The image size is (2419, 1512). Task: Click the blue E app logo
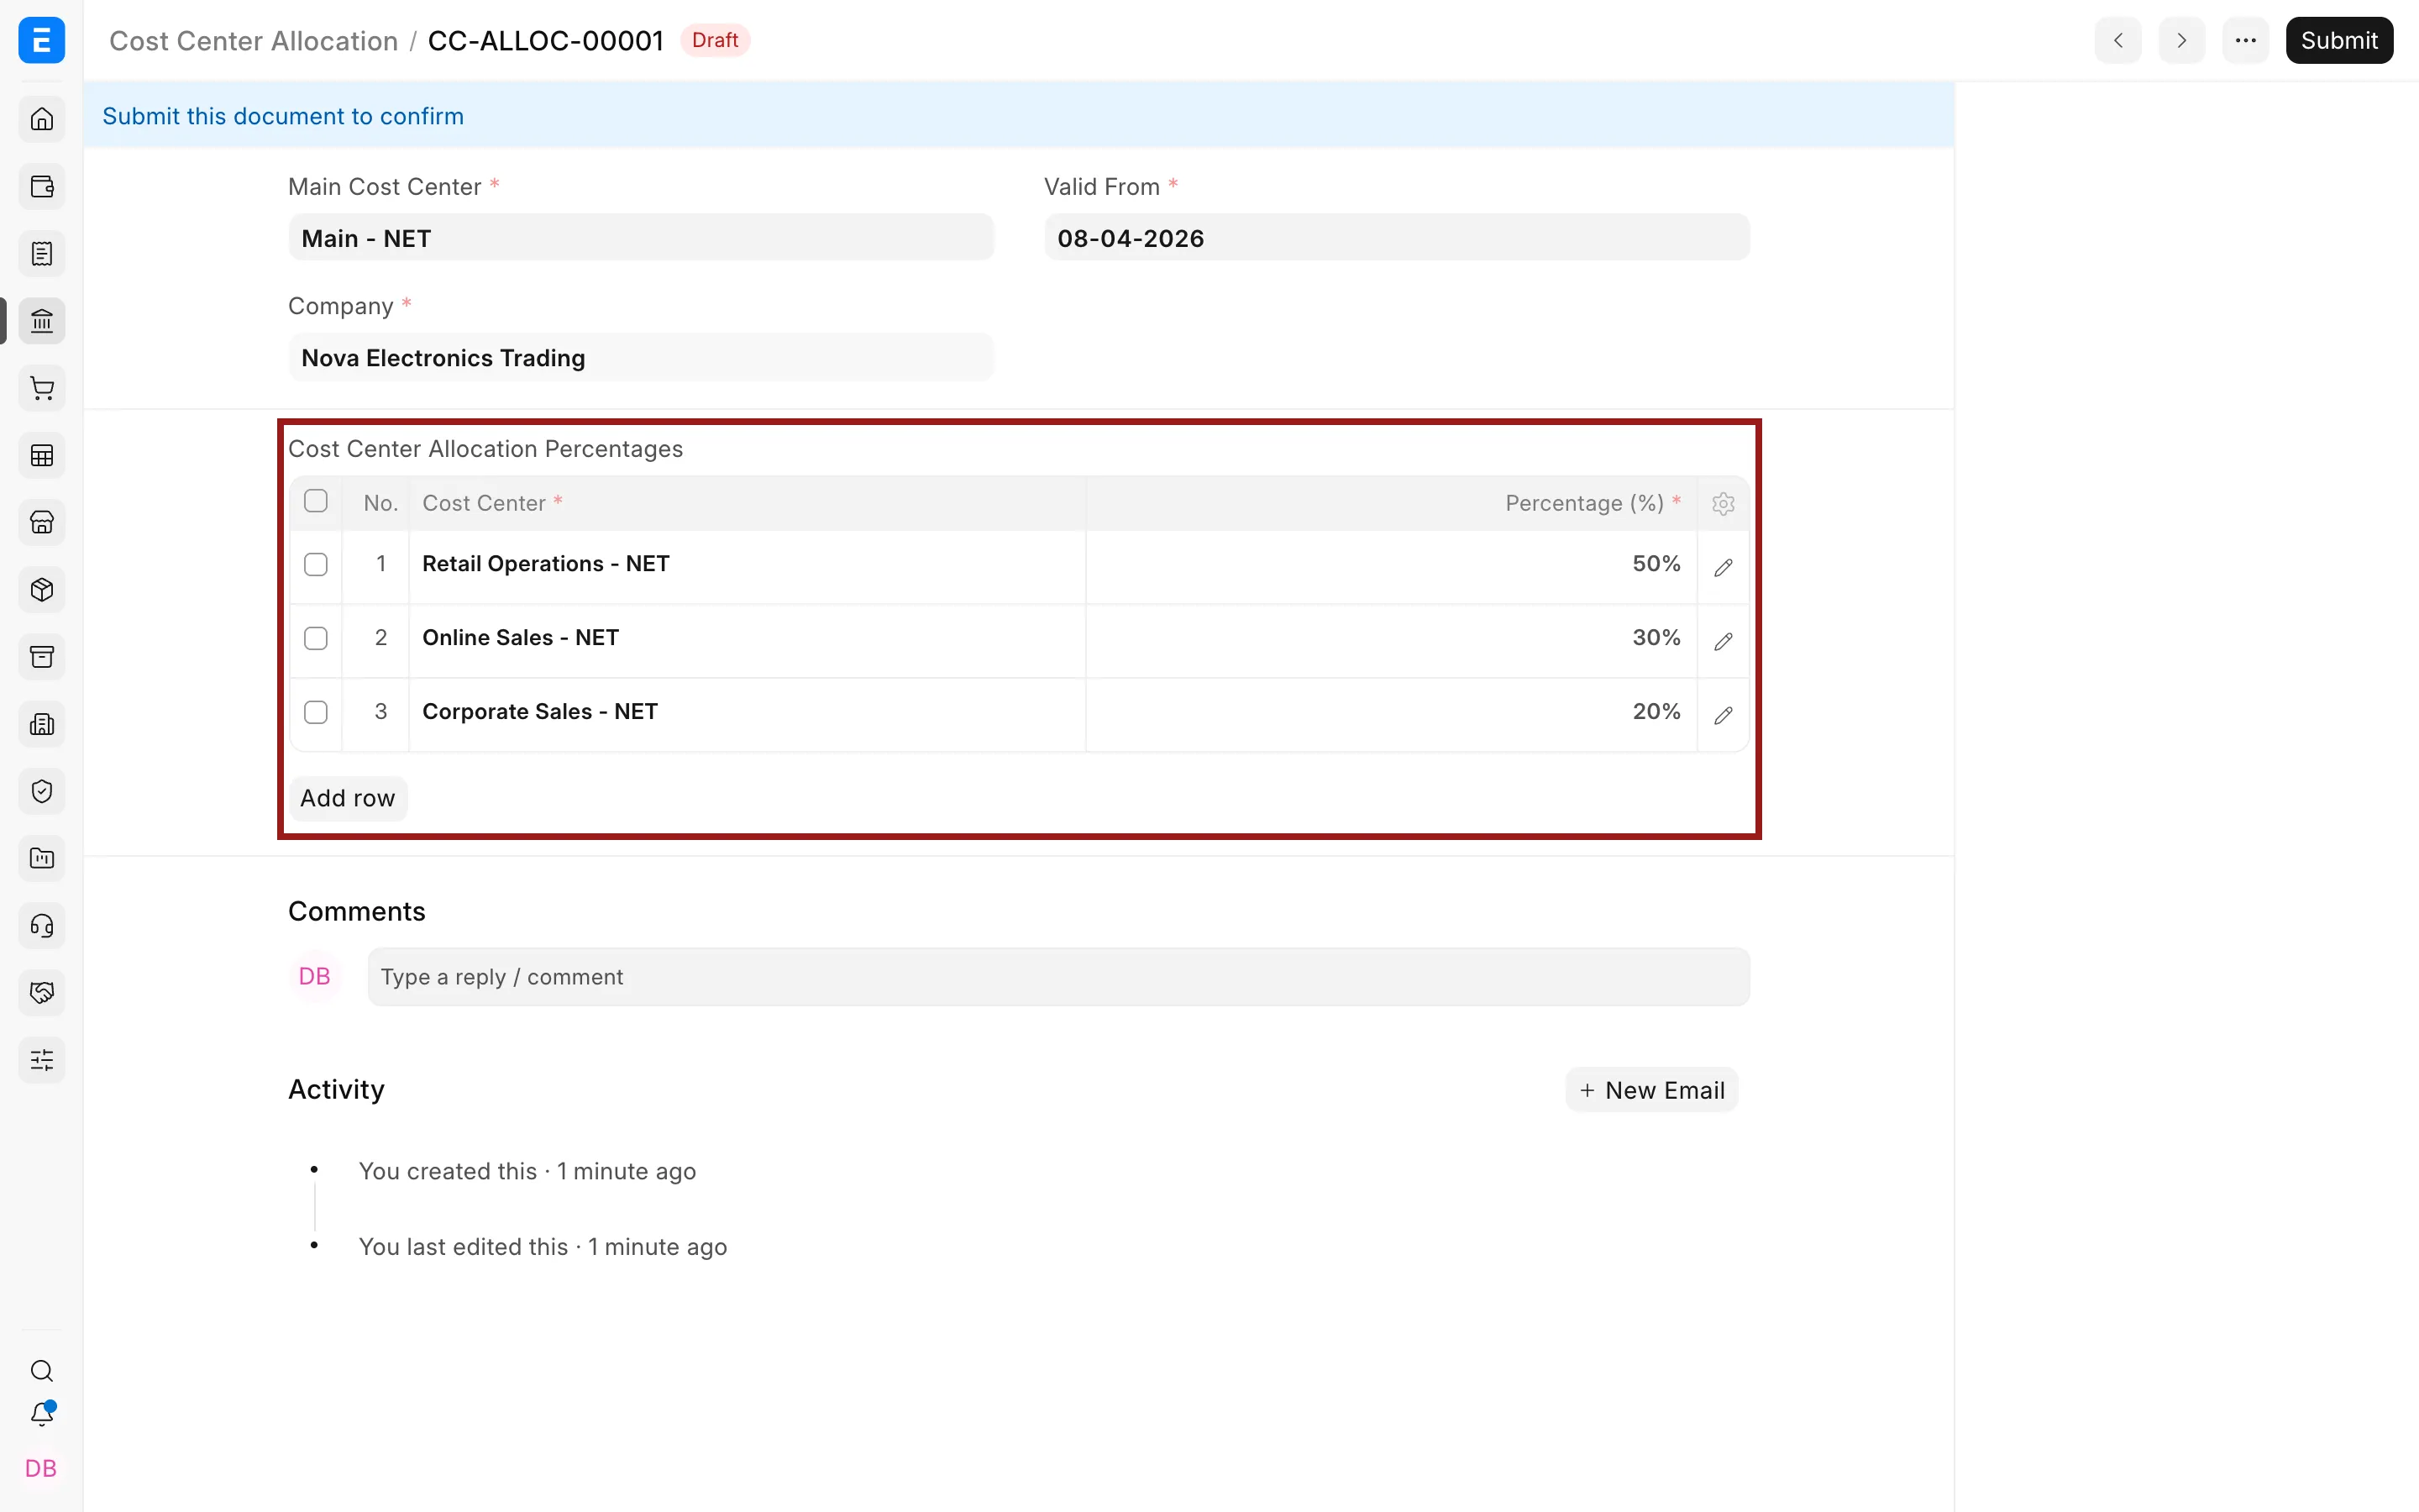click(42, 40)
